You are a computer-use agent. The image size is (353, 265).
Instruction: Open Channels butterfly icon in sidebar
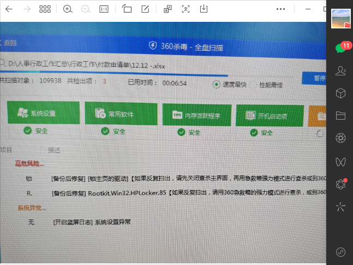pyautogui.click(x=340, y=162)
